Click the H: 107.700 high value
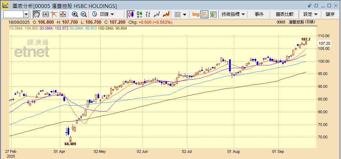 coord(67,22)
